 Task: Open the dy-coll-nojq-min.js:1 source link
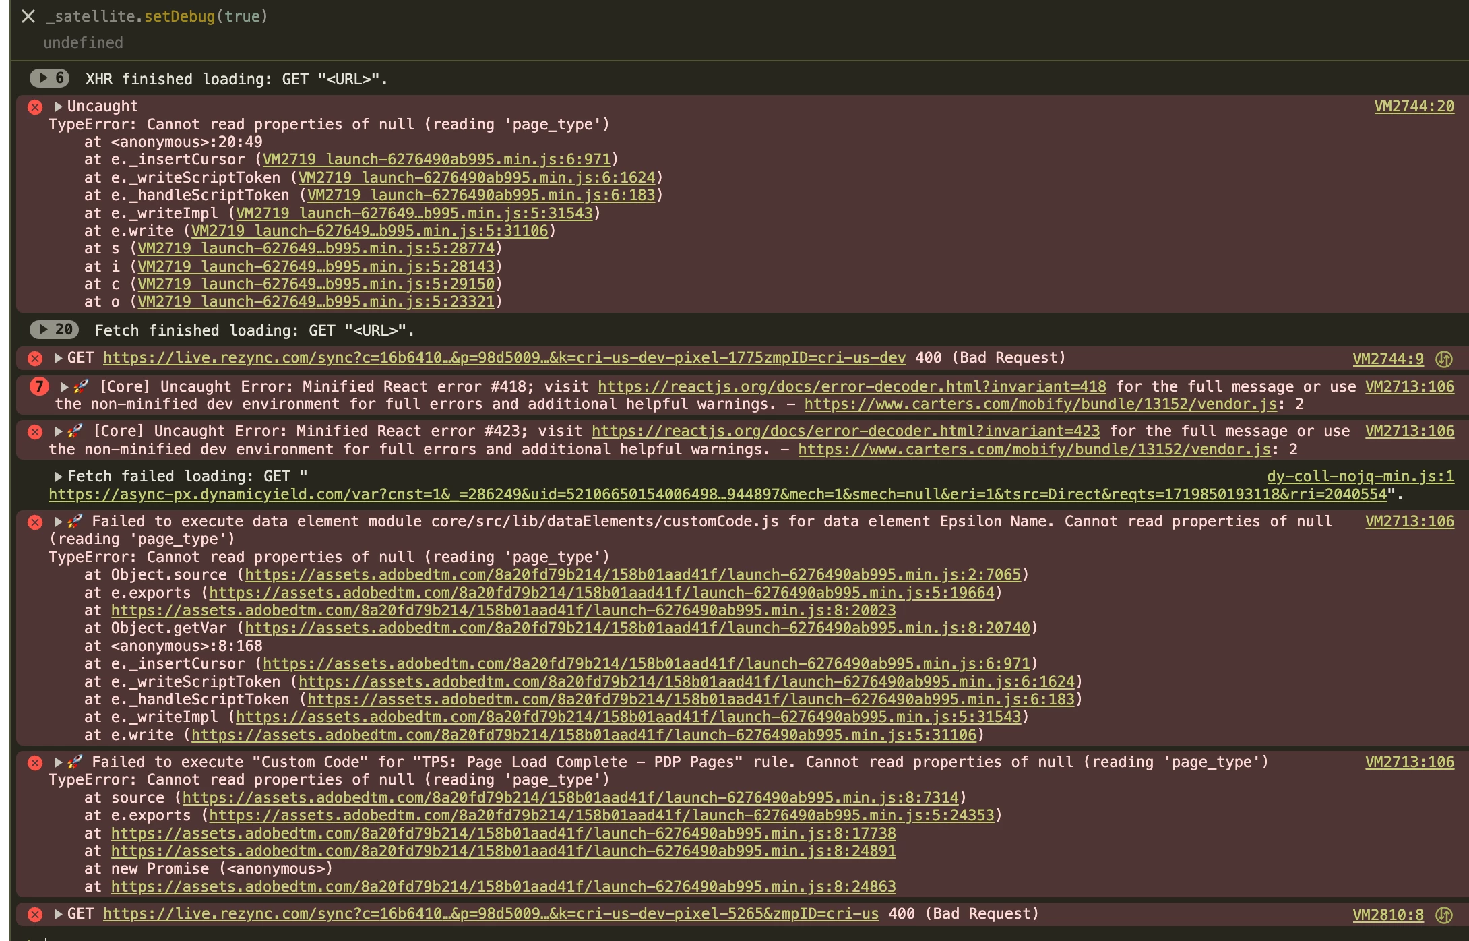coord(1360,477)
